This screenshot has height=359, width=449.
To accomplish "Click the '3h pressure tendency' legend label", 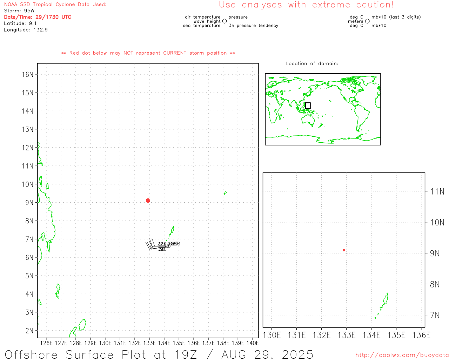I will click(253, 26).
